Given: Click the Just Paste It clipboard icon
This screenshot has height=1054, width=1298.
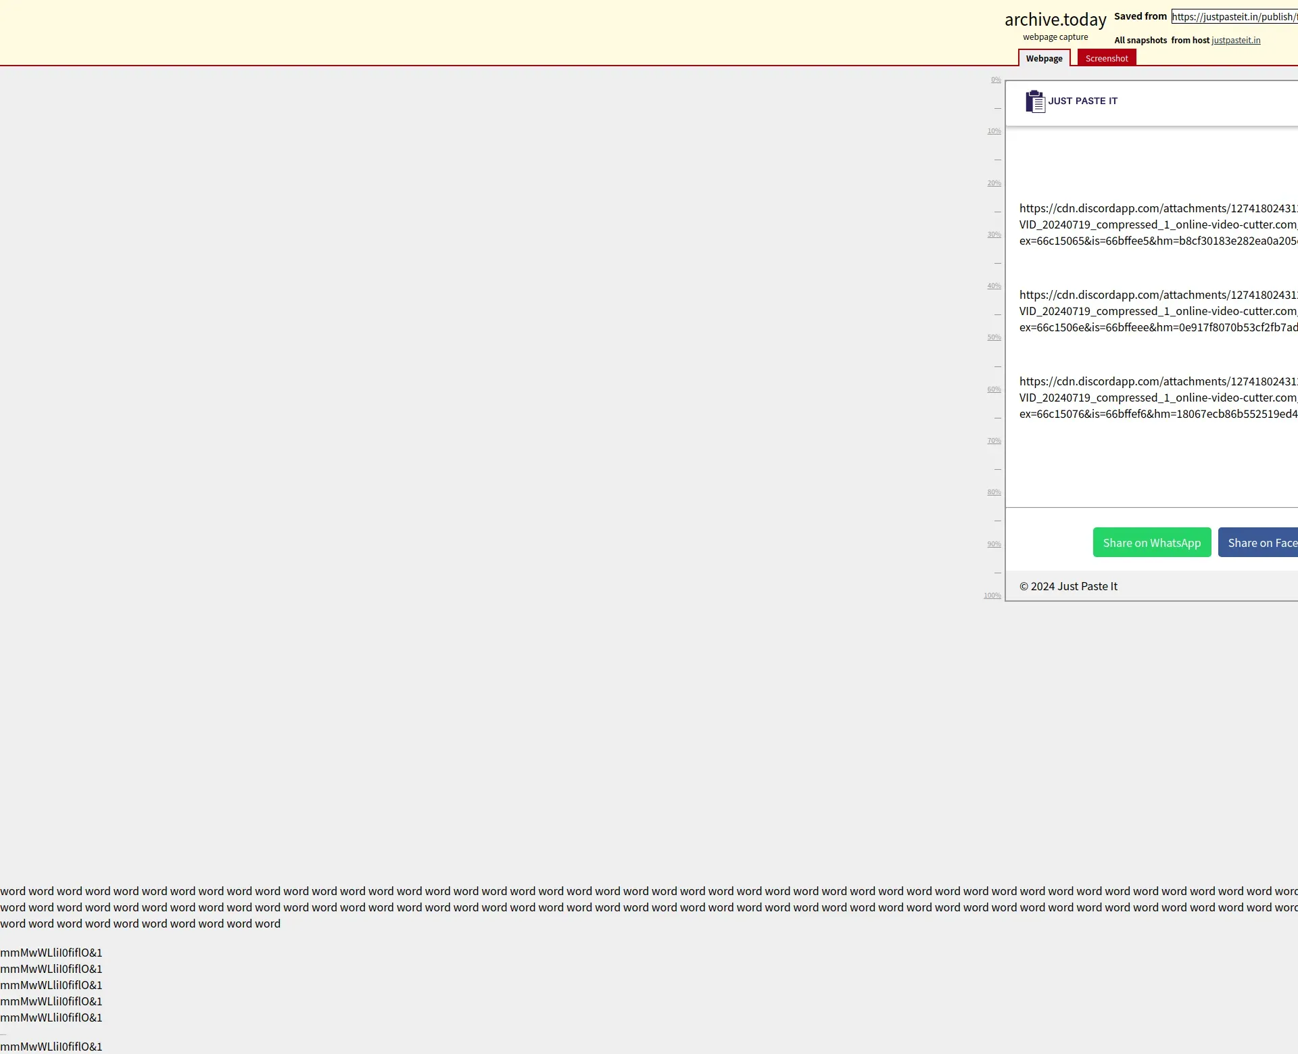Looking at the screenshot, I should 1035,101.
